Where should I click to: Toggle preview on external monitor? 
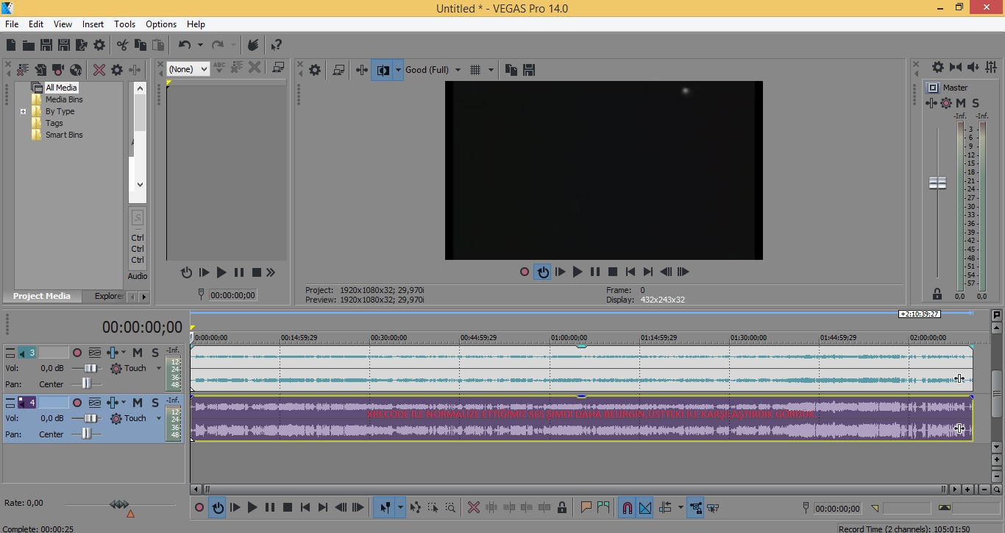pos(338,70)
